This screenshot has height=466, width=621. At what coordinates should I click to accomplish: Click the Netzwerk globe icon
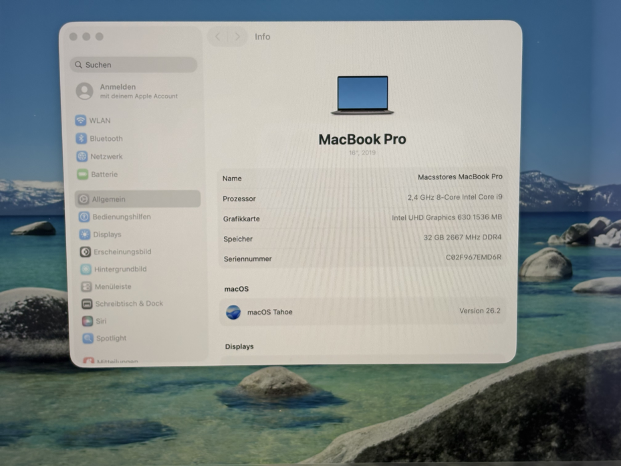pos(82,156)
